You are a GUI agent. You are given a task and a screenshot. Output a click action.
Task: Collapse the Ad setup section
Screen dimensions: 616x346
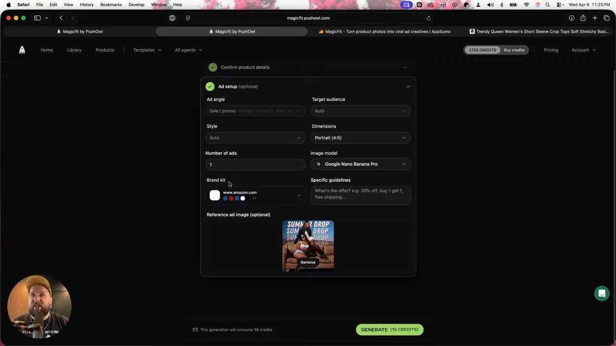tap(408, 86)
